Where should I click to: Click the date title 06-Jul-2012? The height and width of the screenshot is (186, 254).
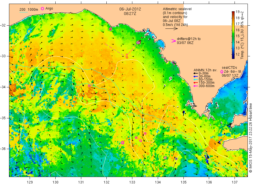(130, 9)
